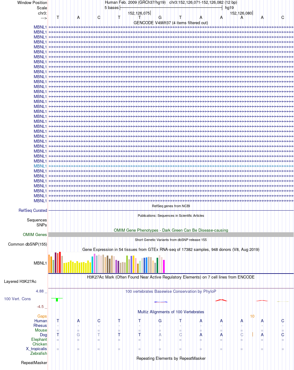Screen dimensions: 294x370
Task: Click the G base in the chr3 ruler
Action: click(160, 17)
